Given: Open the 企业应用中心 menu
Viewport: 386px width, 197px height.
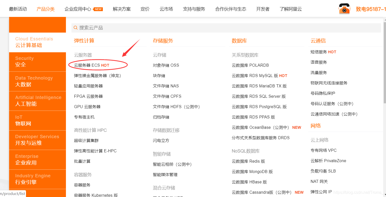Looking at the screenshot, I should pos(78,9).
